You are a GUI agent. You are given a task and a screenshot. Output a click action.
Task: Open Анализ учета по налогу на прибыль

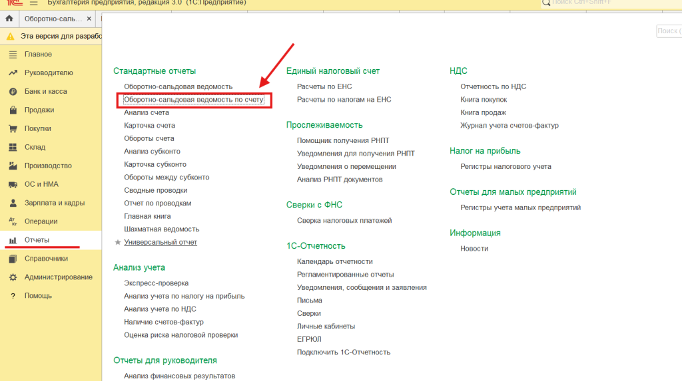(184, 297)
